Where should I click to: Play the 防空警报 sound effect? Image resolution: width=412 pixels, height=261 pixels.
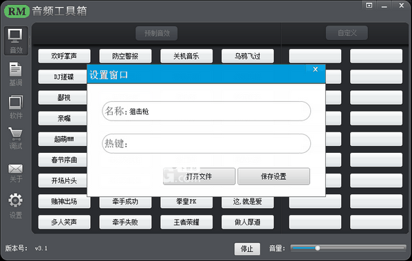coord(125,56)
